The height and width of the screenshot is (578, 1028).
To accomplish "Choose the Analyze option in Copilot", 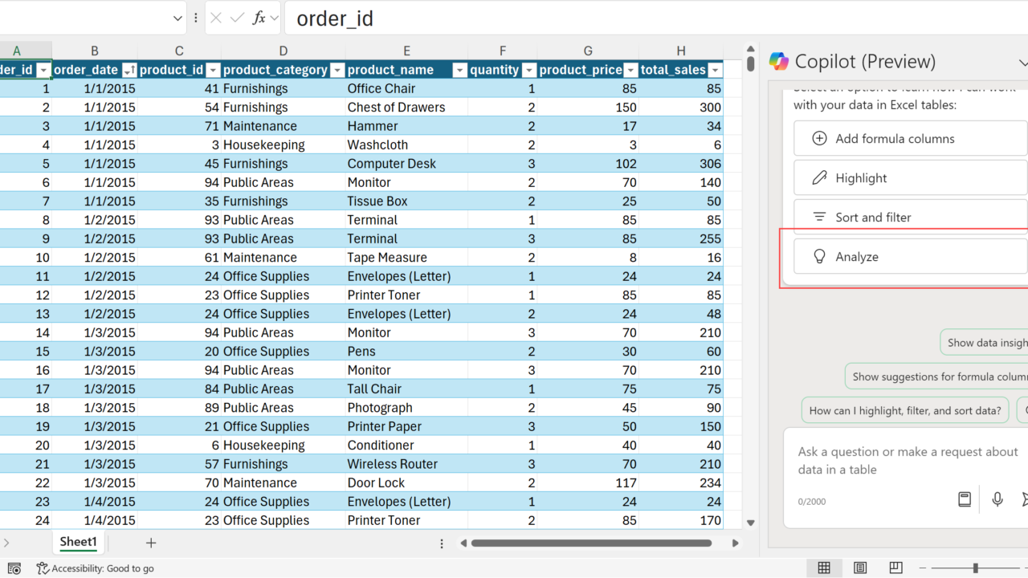I will click(910, 257).
